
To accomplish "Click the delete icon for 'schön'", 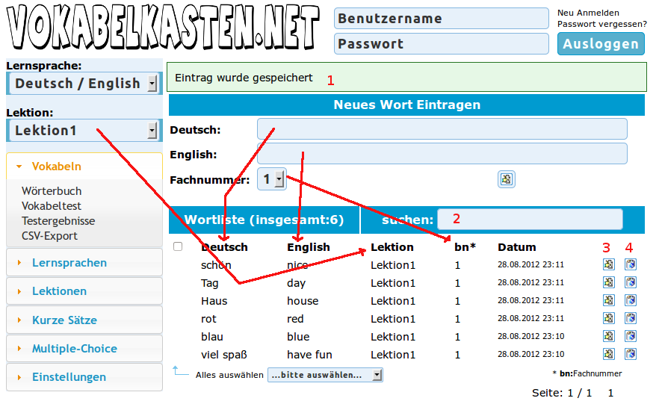I will pyautogui.click(x=630, y=264).
